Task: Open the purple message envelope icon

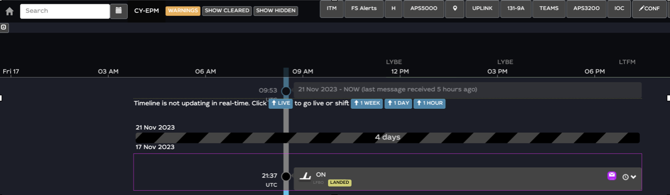Action: pos(612,175)
